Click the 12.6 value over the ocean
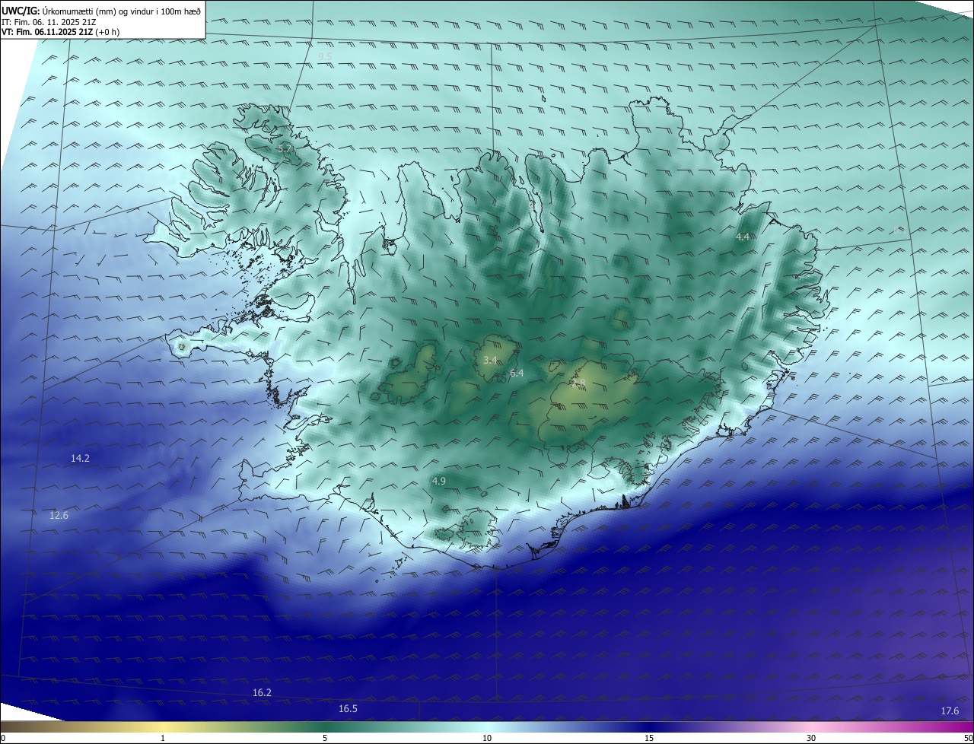 click(x=59, y=515)
